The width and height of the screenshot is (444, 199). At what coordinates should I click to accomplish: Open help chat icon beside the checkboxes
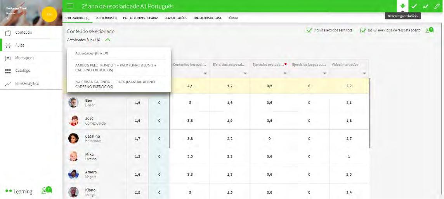[x=430, y=30]
